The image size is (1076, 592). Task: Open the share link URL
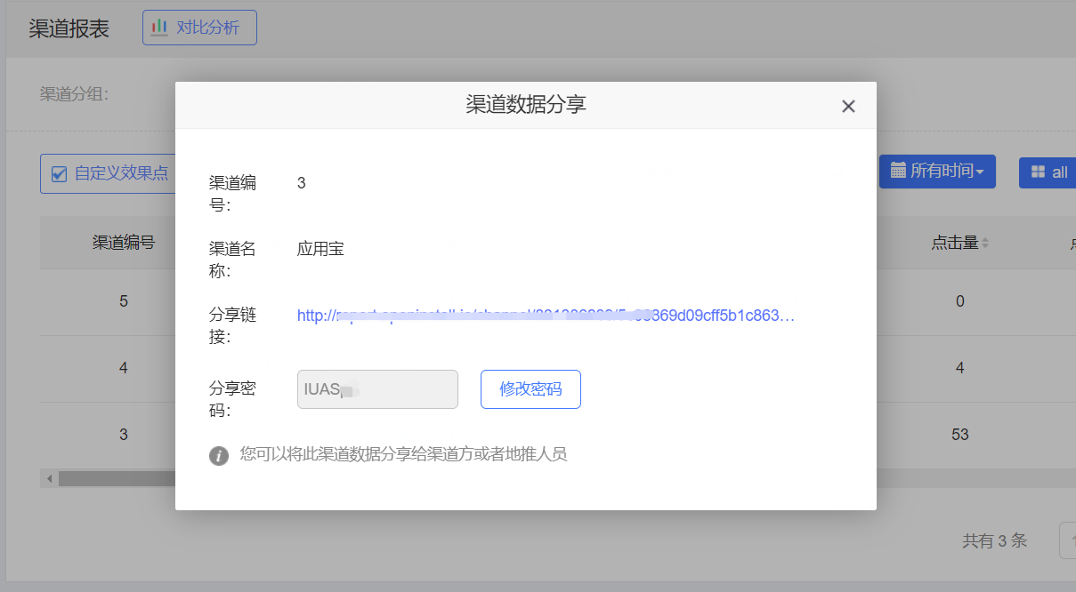(546, 315)
